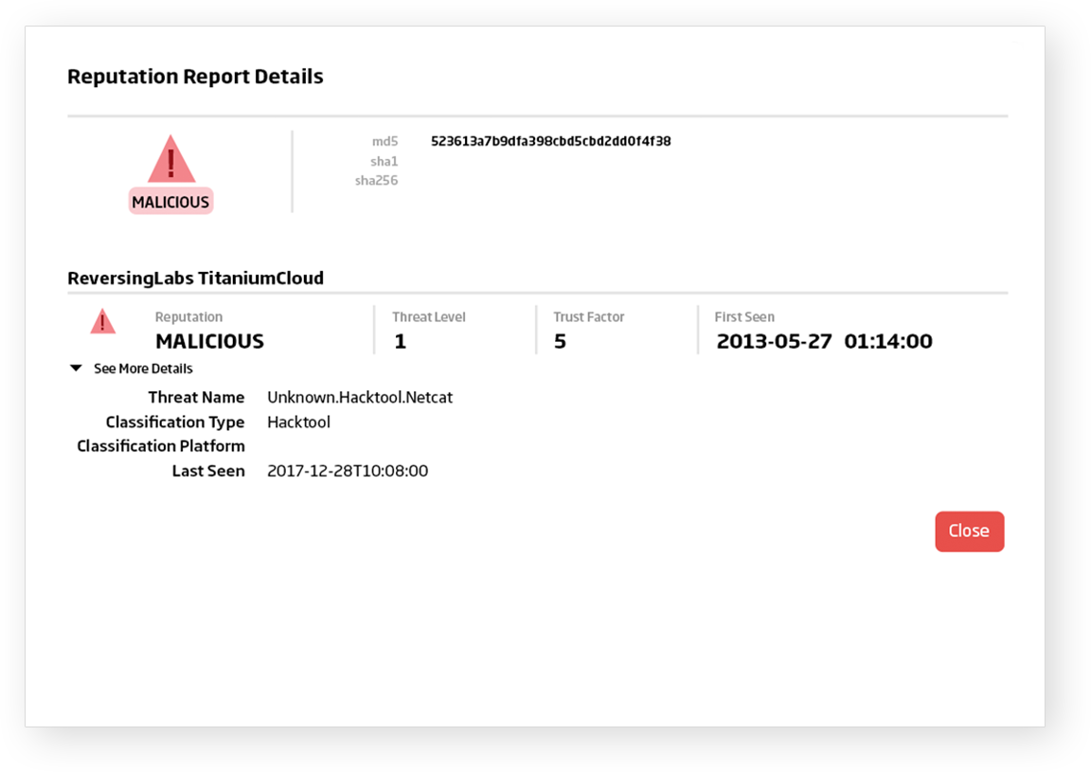Click the sha1 label
The image size is (1091, 772).
[385, 161]
